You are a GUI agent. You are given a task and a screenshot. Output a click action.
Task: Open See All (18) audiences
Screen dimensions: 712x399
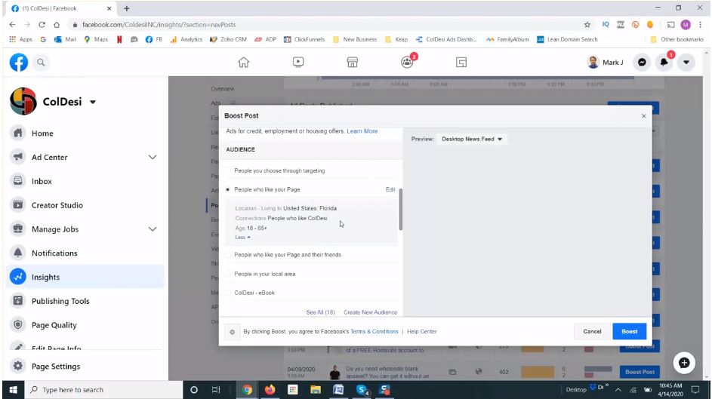(x=321, y=312)
